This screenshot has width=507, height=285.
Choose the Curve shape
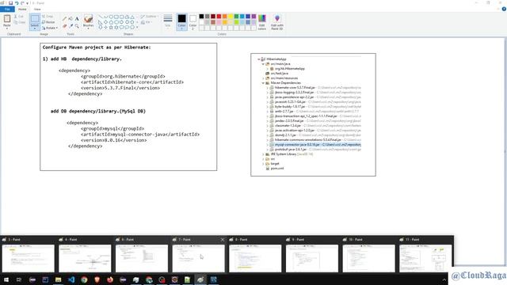click(x=105, y=17)
